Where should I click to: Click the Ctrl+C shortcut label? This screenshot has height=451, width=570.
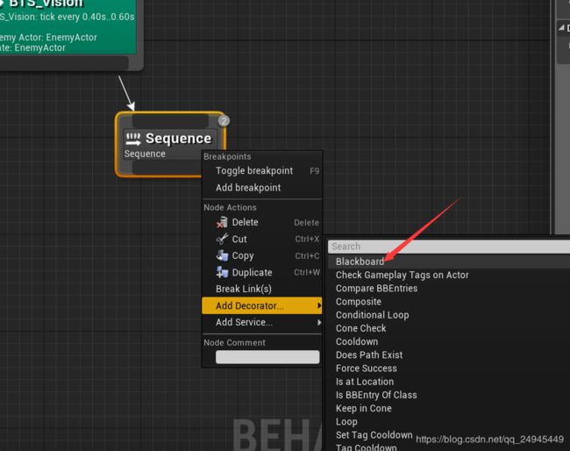click(x=307, y=255)
